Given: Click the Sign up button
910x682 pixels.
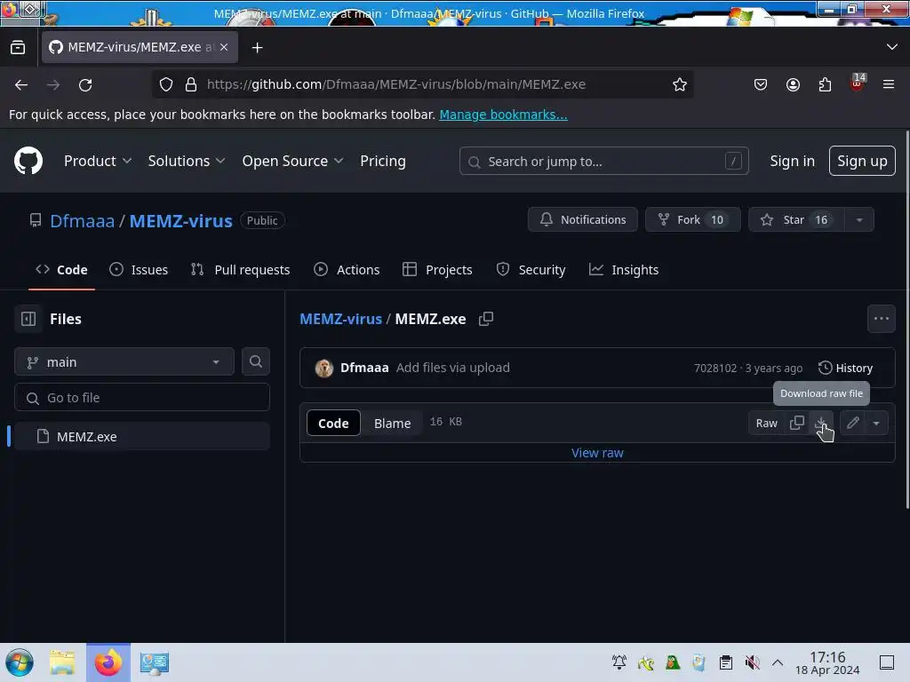Looking at the screenshot, I should tap(862, 161).
